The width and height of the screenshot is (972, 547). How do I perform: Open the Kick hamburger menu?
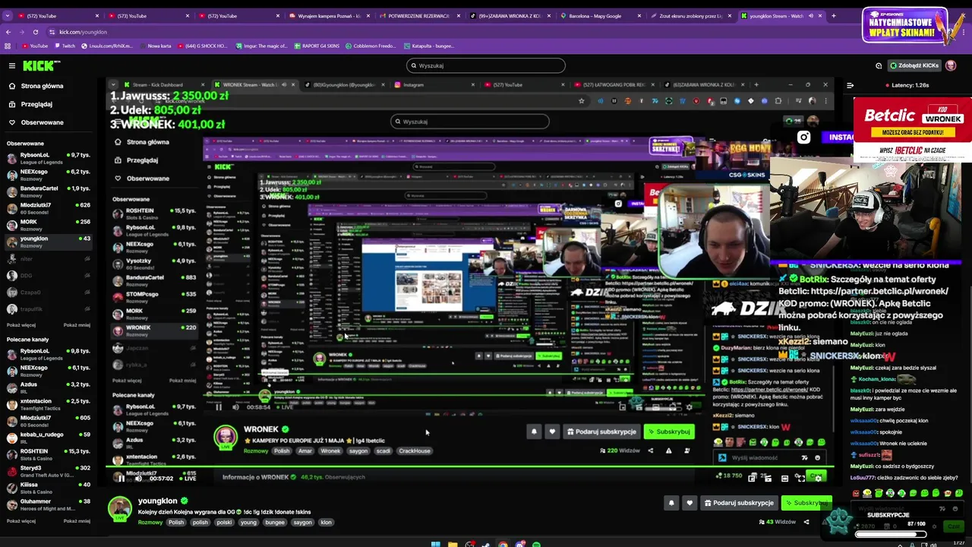tap(11, 66)
